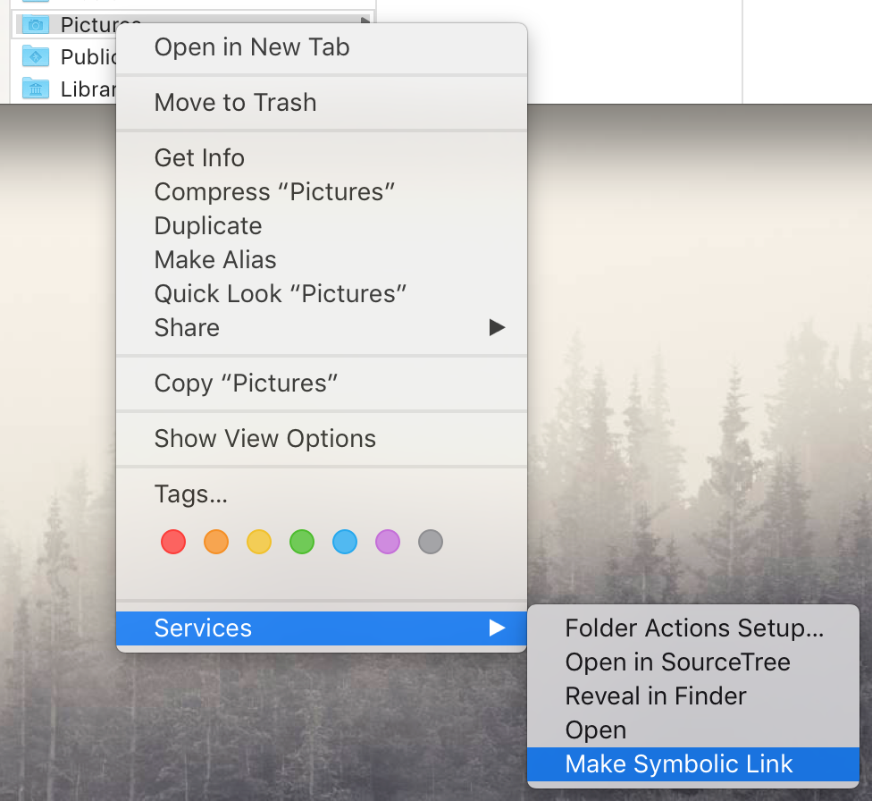Apply the purple color tag
The image size is (872, 801).
tap(388, 542)
